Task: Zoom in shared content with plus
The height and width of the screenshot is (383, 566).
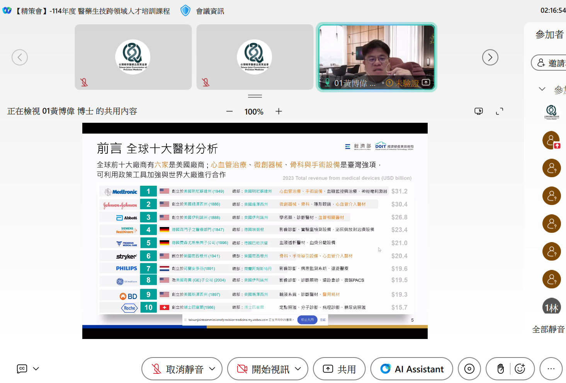Action: (279, 111)
